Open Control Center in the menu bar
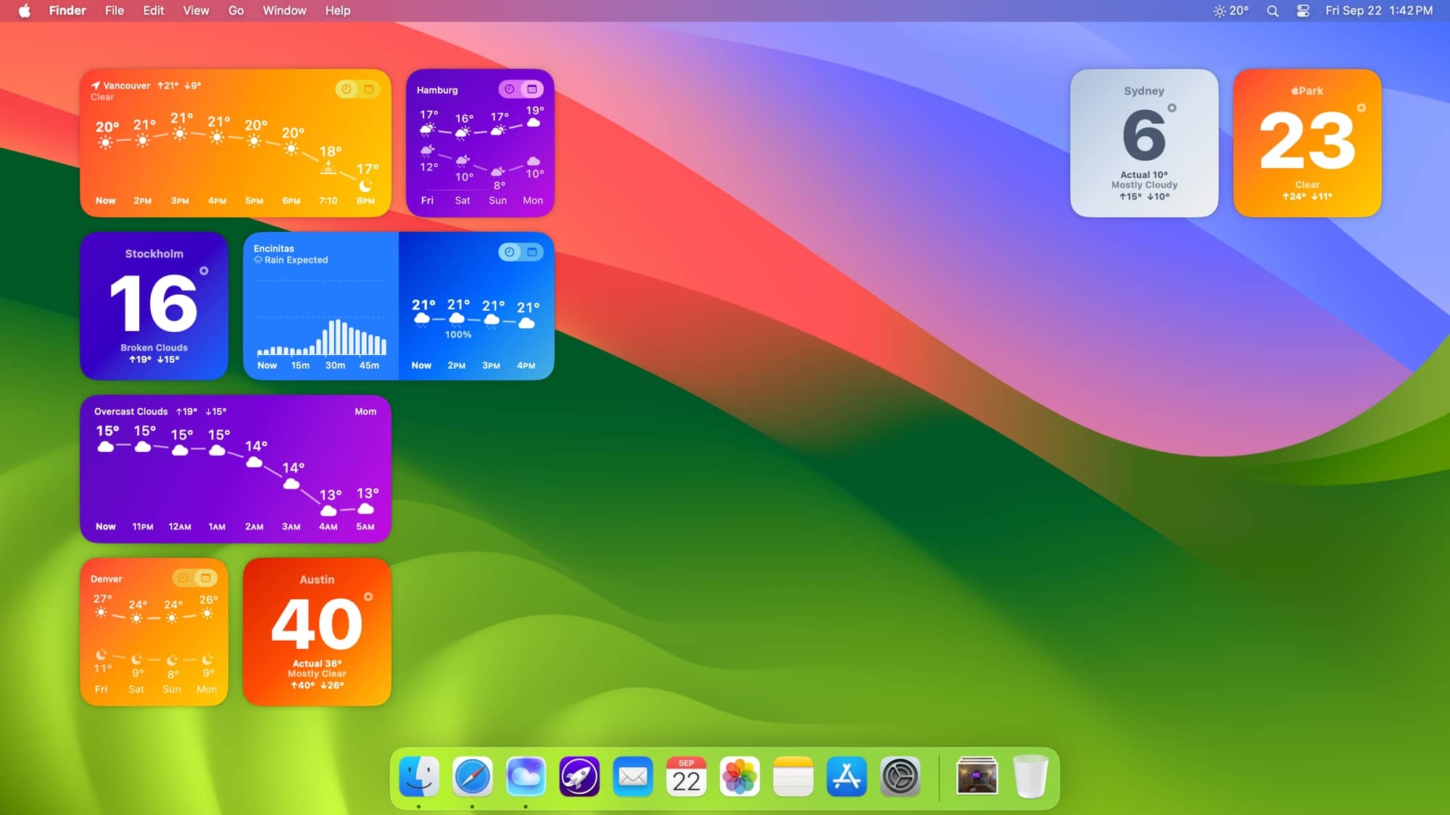1450x815 pixels. click(x=1303, y=10)
